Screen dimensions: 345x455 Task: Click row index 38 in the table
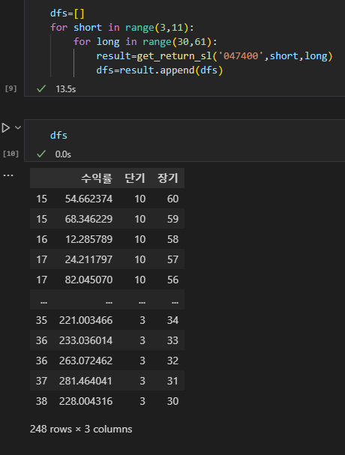pyautogui.click(x=41, y=401)
